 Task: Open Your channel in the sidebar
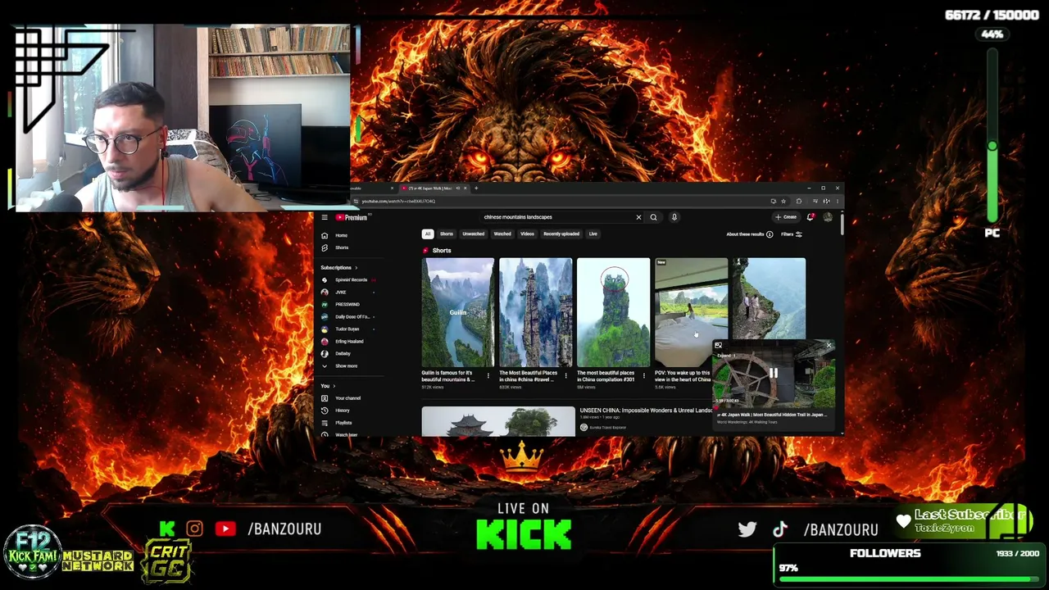click(x=347, y=398)
